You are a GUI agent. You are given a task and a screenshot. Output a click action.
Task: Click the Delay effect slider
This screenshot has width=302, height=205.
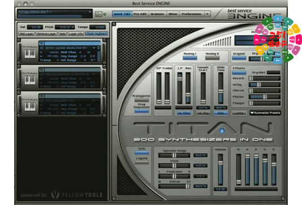(264, 85)
